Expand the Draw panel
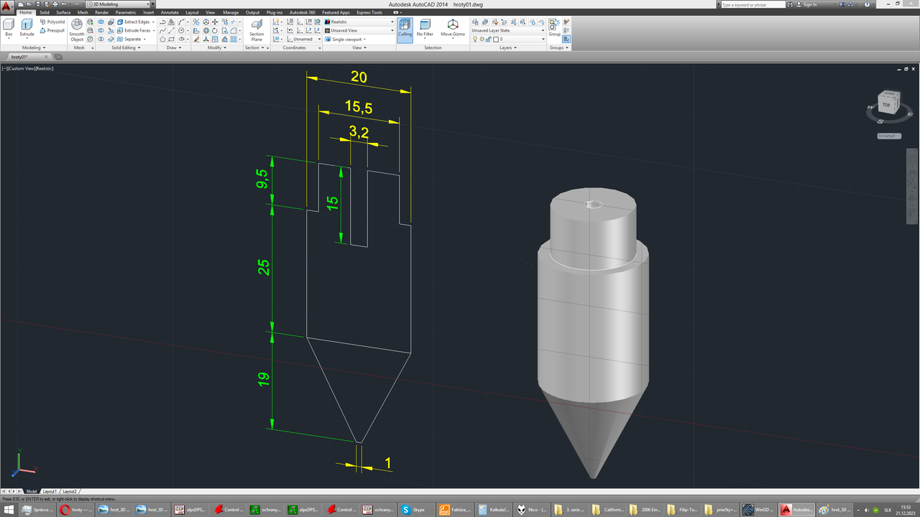920x517 pixels. pyautogui.click(x=173, y=47)
